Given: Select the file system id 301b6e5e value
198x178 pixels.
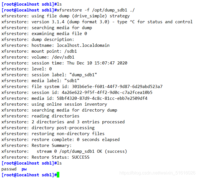Looking at the screenshot, I should (x=117, y=87).
